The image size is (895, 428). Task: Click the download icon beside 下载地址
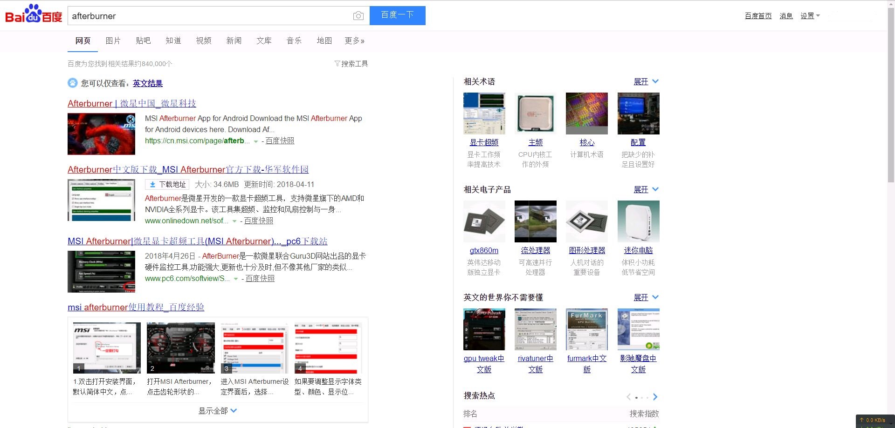pos(152,184)
